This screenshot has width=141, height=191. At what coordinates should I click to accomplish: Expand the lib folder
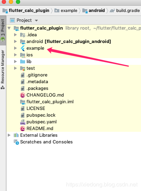pyautogui.click(x=16, y=62)
